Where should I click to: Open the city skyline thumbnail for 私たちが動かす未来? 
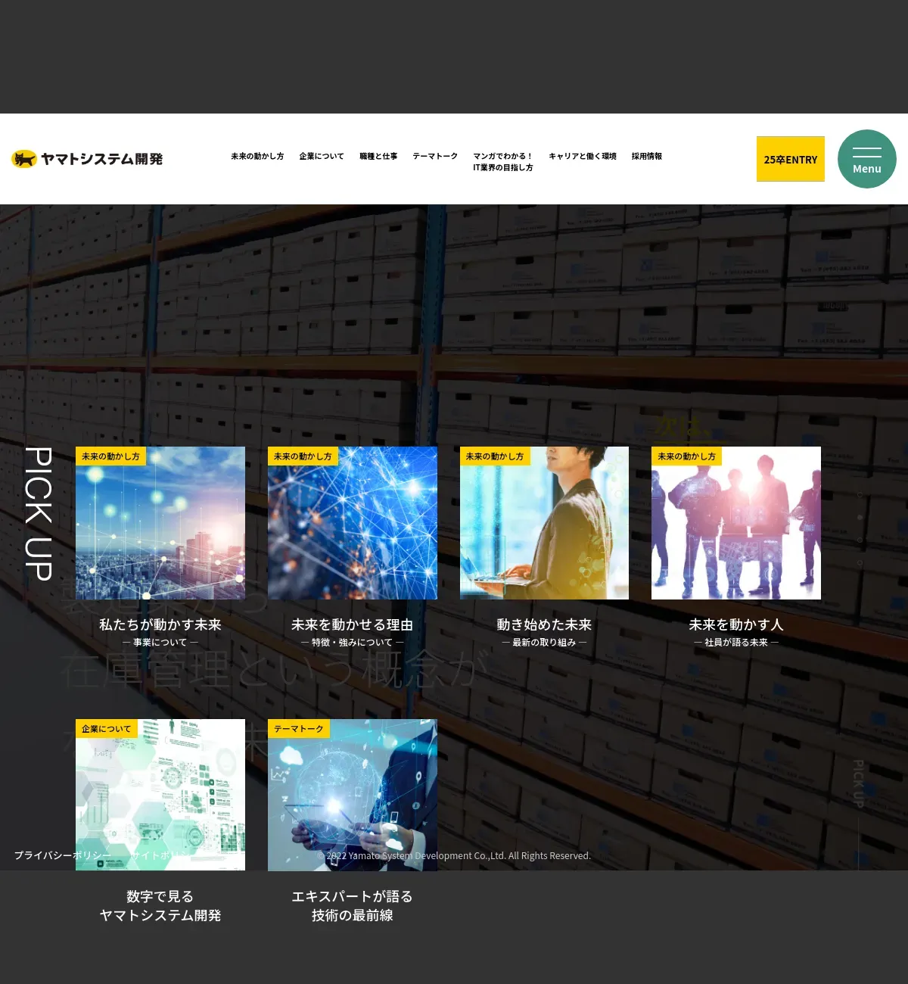point(160,523)
